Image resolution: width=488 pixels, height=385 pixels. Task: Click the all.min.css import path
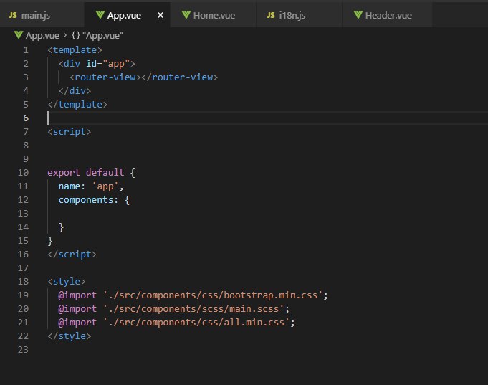pos(196,323)
